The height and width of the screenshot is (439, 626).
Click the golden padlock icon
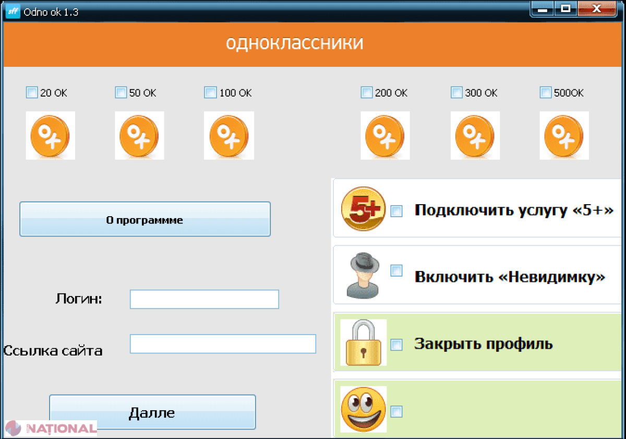(x=363, y=342)
